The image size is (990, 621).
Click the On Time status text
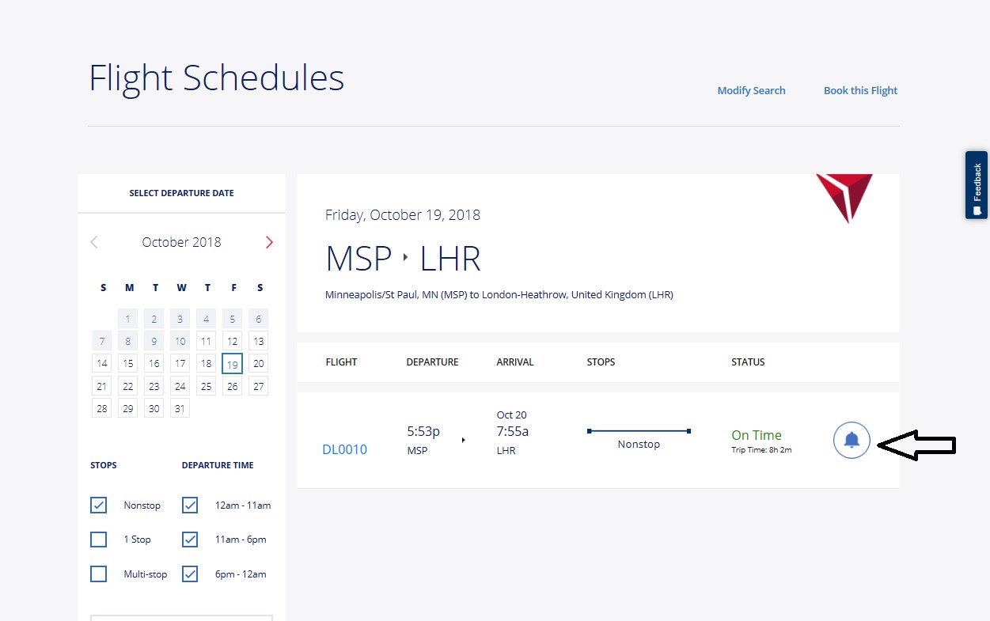point(757,435)
